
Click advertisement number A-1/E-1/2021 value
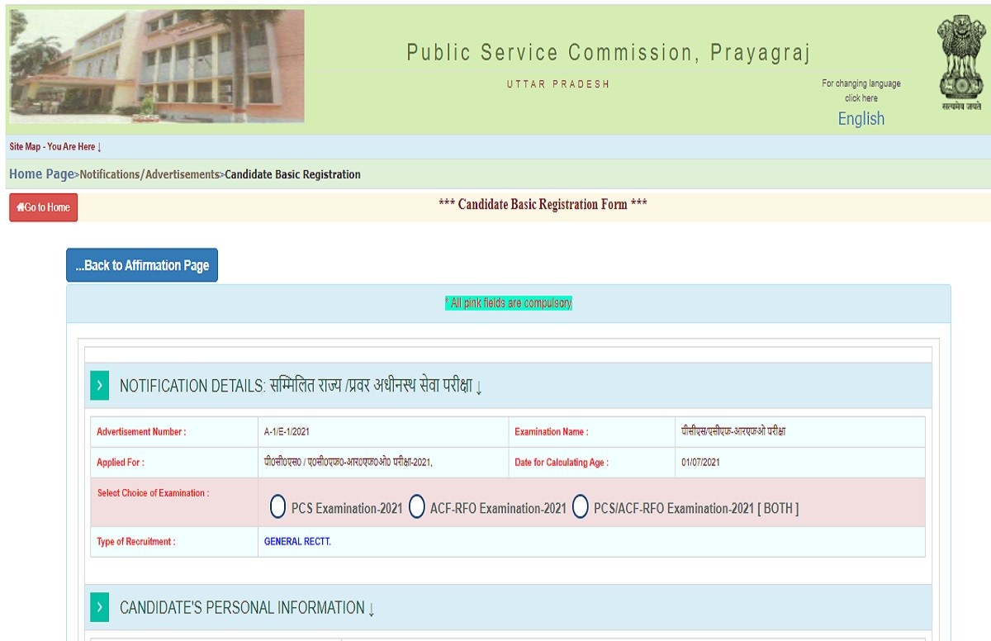point(287,432)
